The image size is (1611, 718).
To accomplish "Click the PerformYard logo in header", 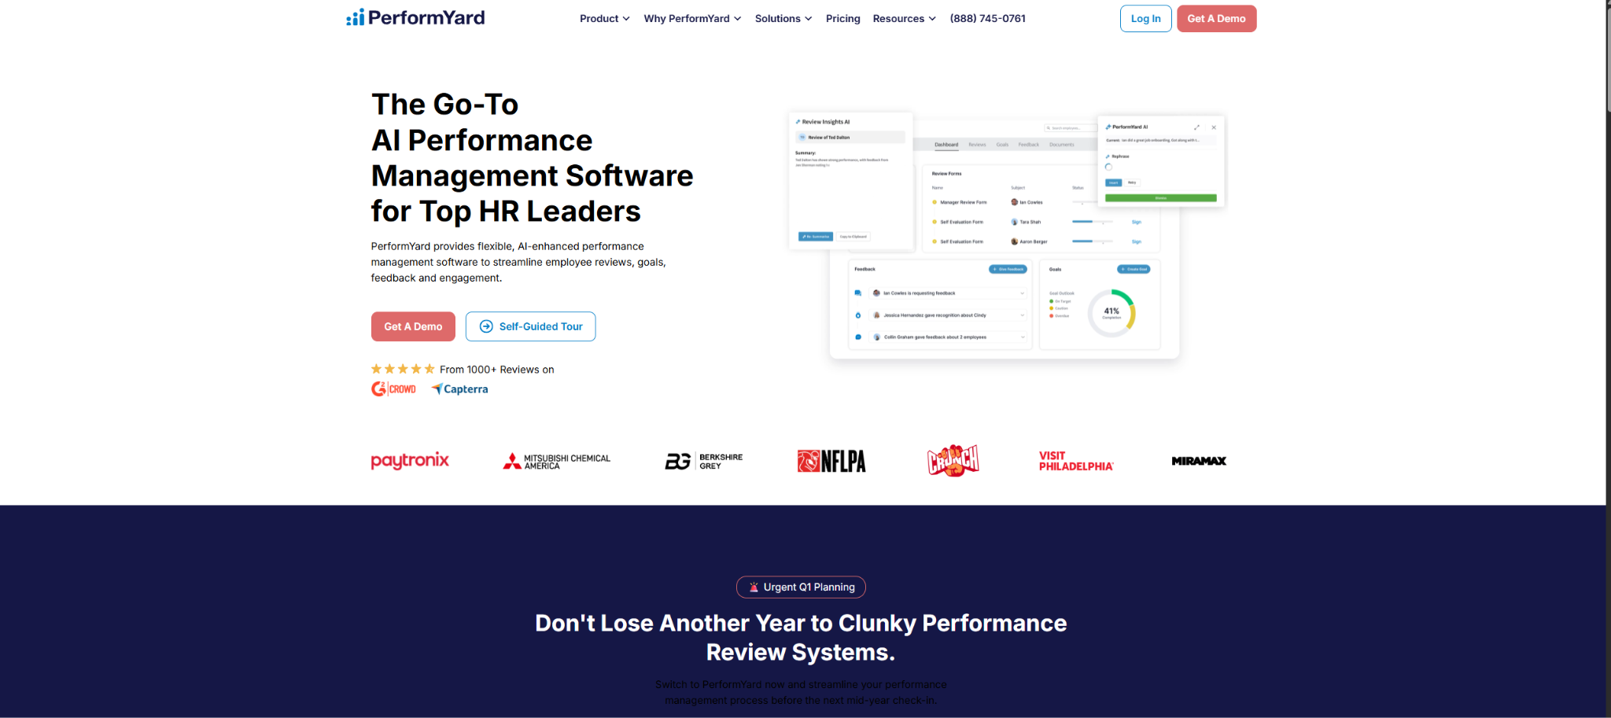I will tap(415, 18).
